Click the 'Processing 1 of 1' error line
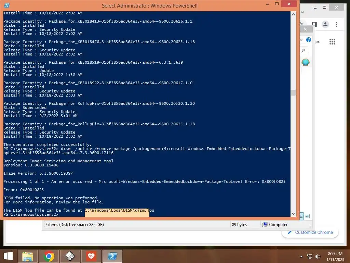 click(145, 181)
